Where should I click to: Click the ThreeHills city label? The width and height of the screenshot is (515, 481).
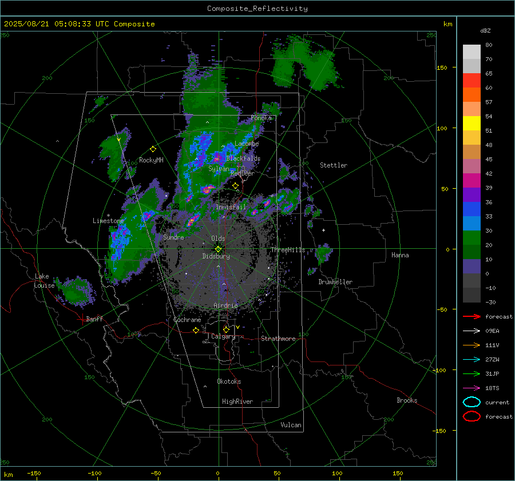288,250
